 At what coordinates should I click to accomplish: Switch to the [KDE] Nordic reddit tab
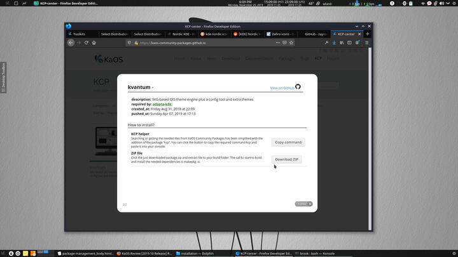(x=247, y=34)
